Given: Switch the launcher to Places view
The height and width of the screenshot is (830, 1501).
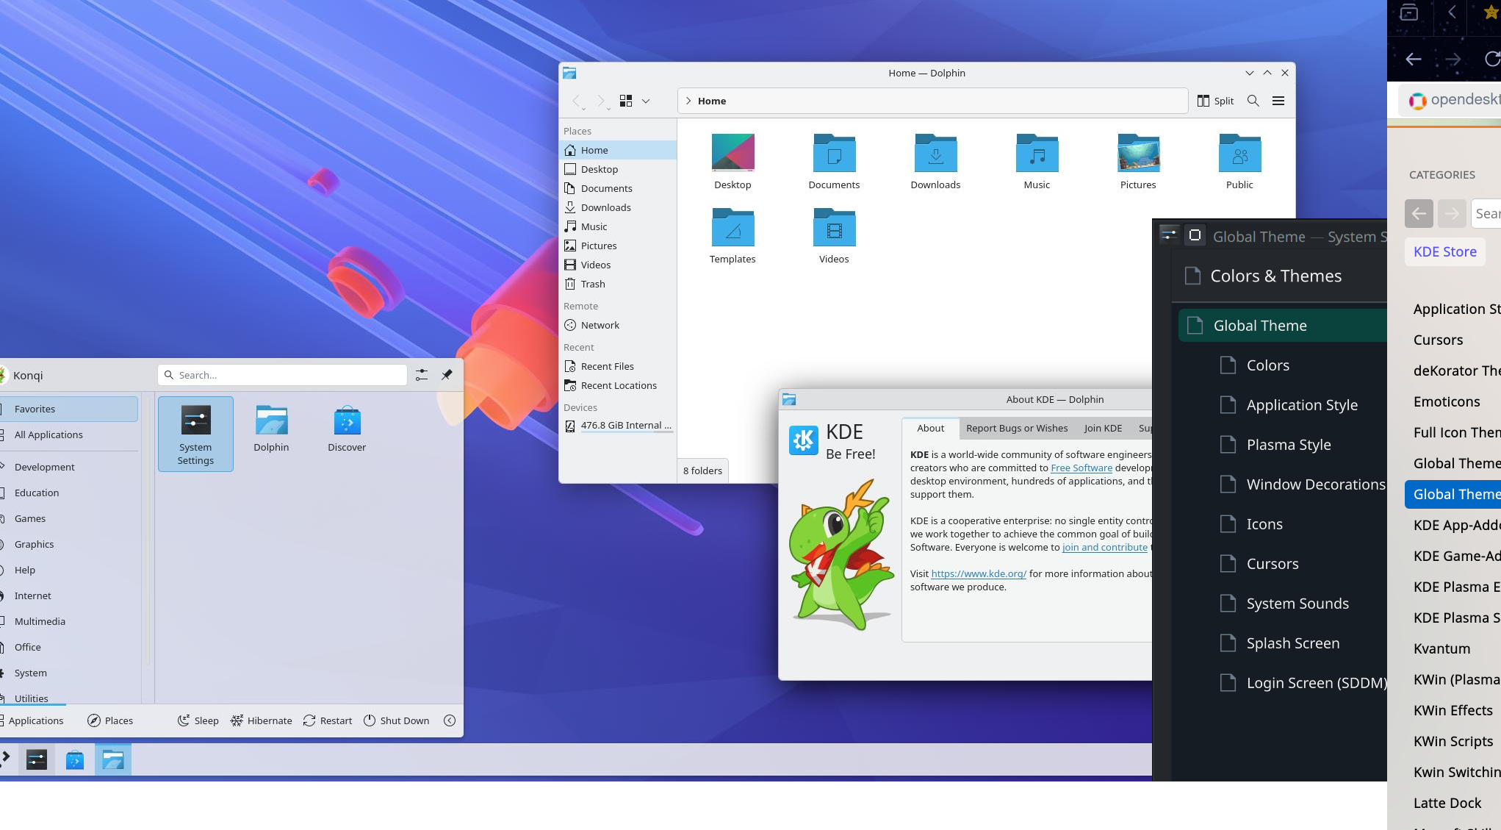Looking at the screenshot, I should tap(110, 720).
